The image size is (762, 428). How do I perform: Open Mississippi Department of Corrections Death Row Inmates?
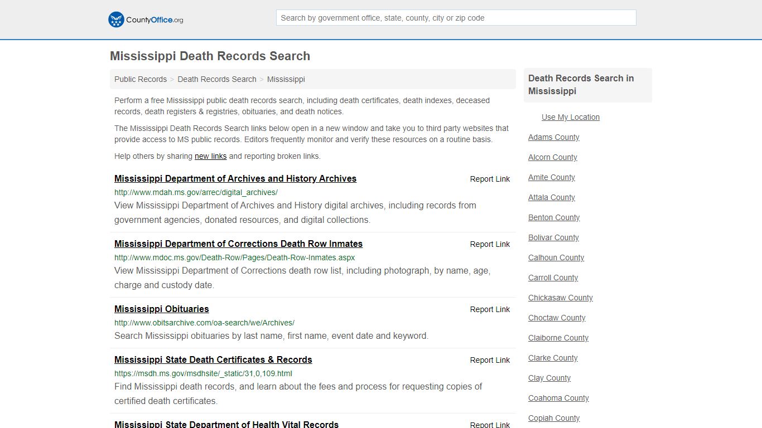tap(238, 244)
